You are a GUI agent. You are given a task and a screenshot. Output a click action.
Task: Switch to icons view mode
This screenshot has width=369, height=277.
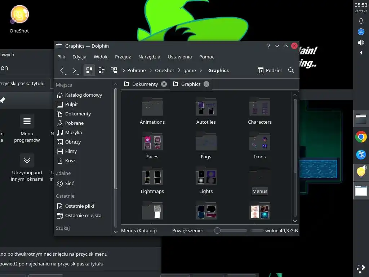point(89,70)
